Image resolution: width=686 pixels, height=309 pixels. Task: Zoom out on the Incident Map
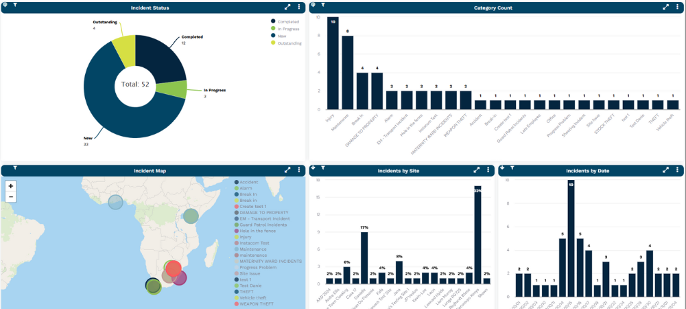coord(11,197)
